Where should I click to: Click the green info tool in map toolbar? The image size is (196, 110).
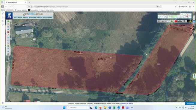[8, 21]
